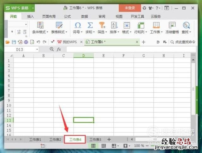Click the 未登录 login button
The height and width of the screenshot is (153, 202).
click(x=130, y=8)
